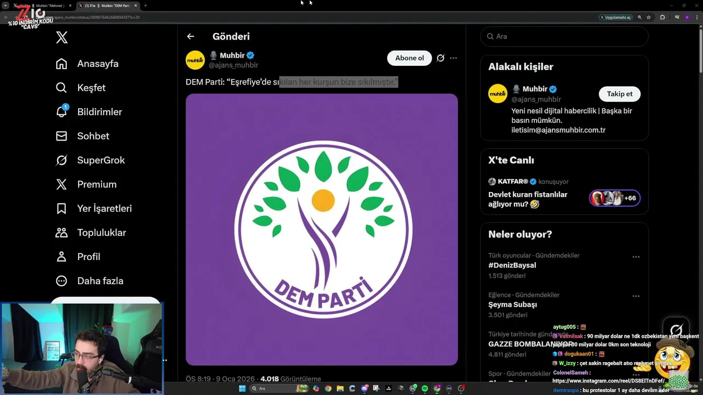Bookmark this page with the star icon
The width and height of the screenshot is (703, 395).
click(649, 17)
